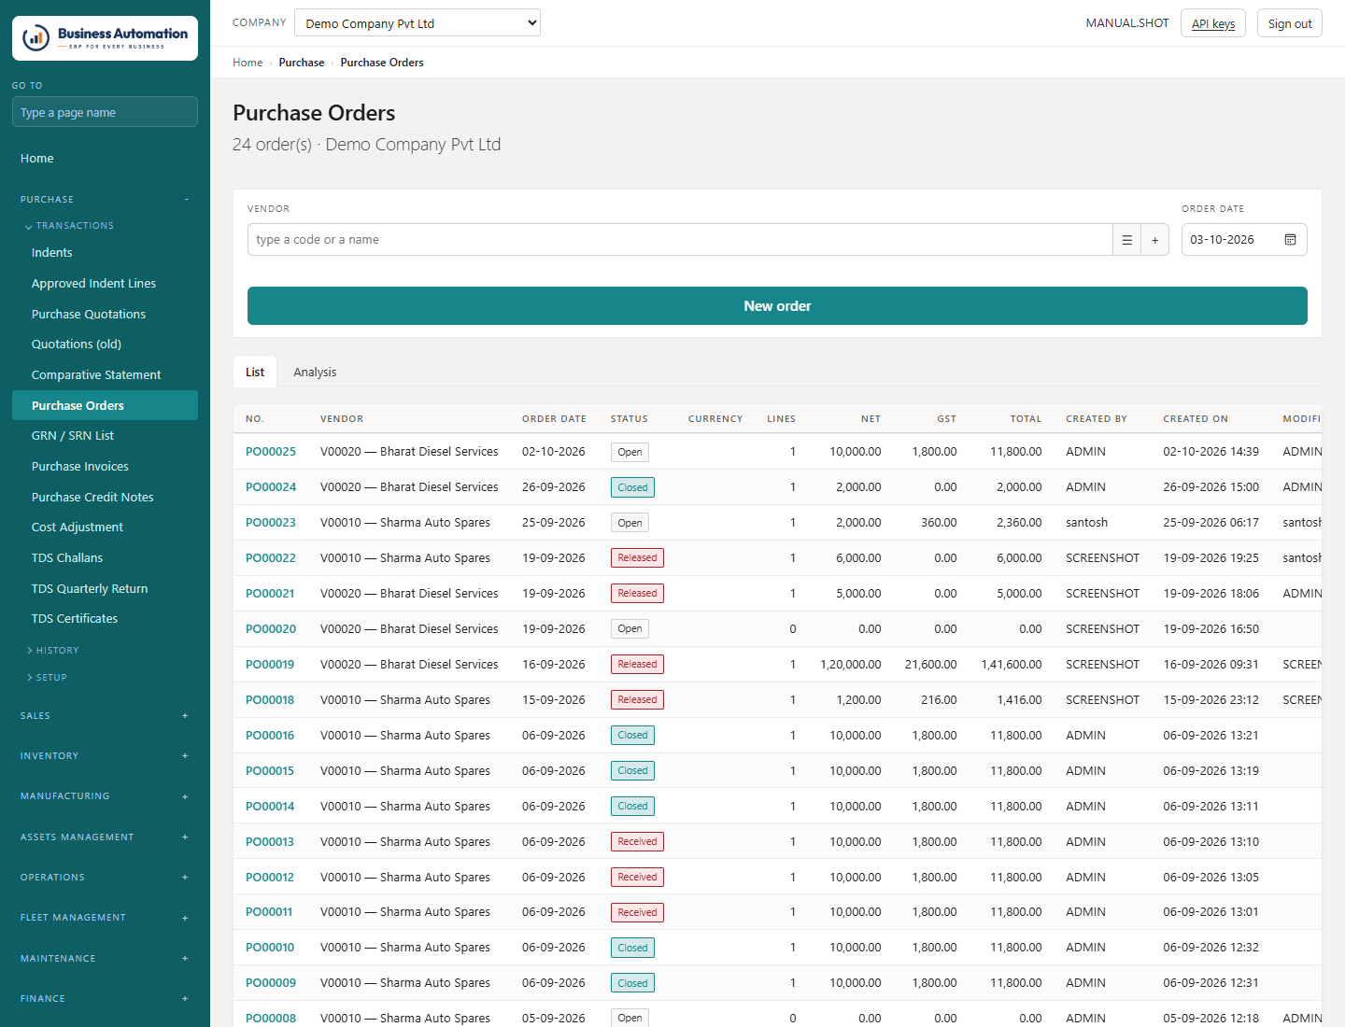
Task: Open TDS Challans page
Action: pos(105,558)
